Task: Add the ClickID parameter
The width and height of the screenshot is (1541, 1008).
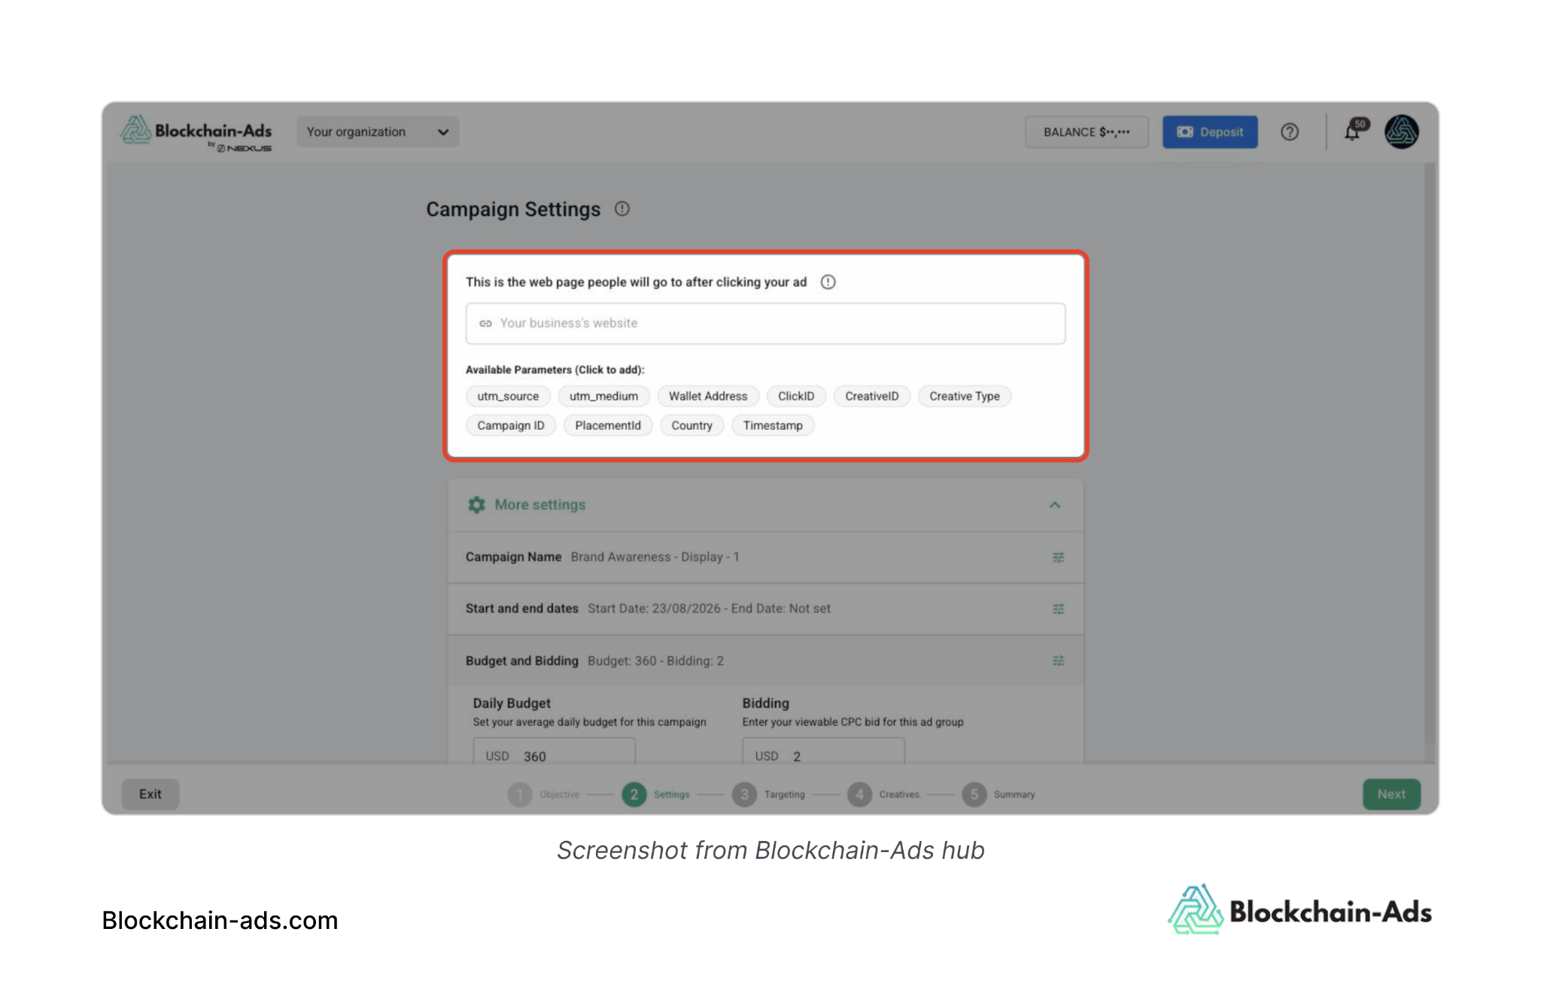Action: point(796,396)
